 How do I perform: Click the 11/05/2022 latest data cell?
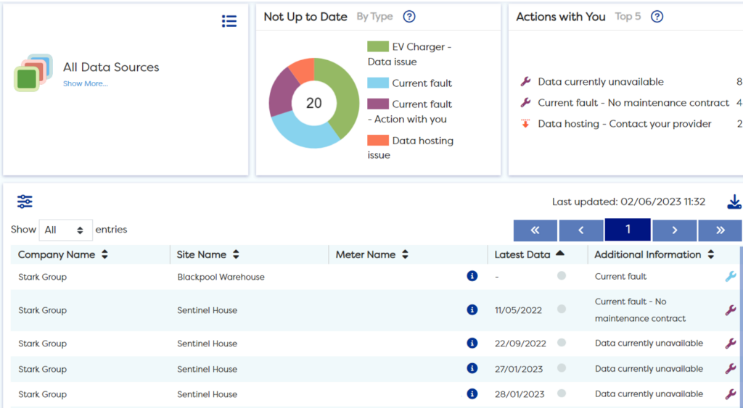point(518,310)
